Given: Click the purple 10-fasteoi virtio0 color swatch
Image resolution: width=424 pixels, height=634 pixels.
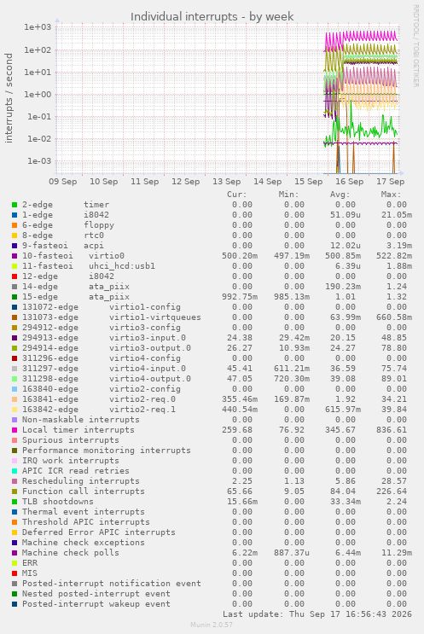Looking at the screenshot, I should (x=15, y=256).
